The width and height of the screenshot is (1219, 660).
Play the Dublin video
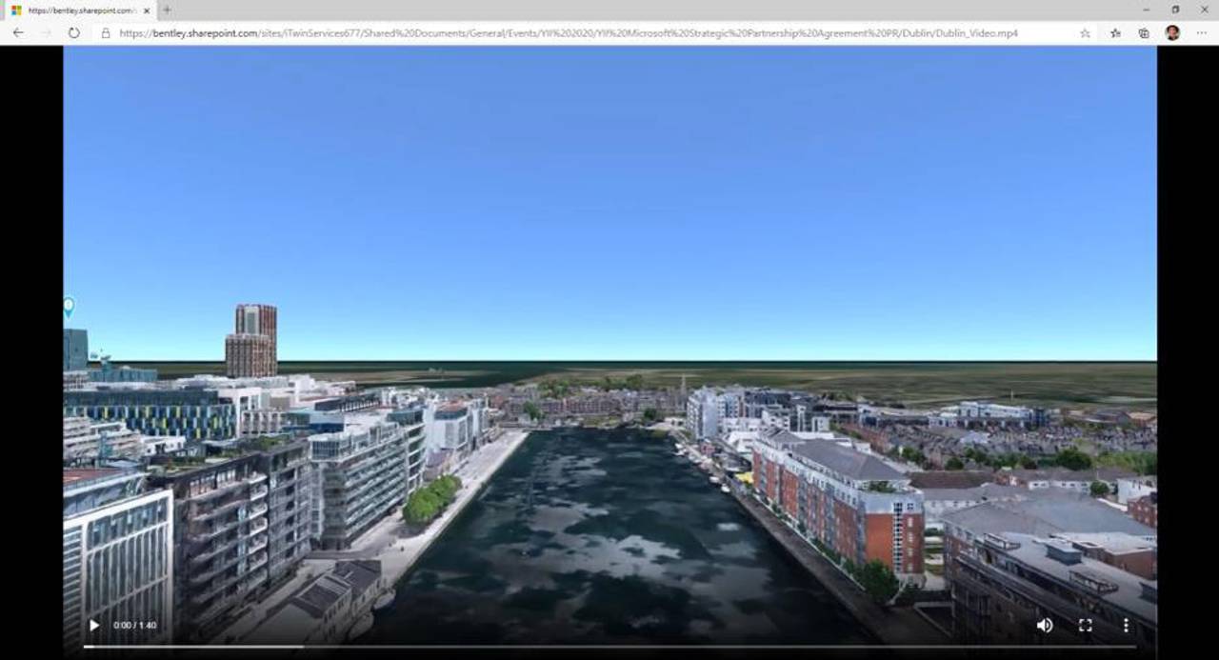click(x=94, y=625)
